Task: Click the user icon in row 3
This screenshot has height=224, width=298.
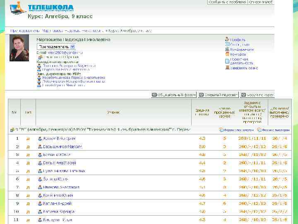Action: point(40,155)
